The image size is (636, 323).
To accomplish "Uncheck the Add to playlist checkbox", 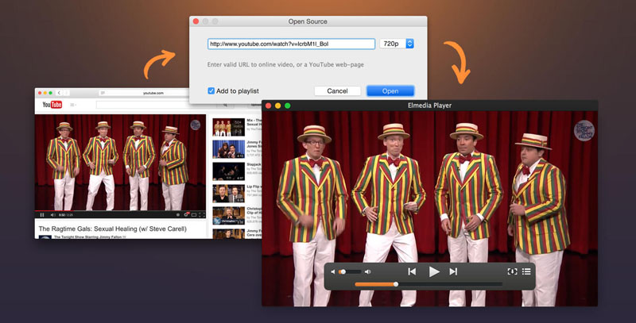I will [211, 90].
